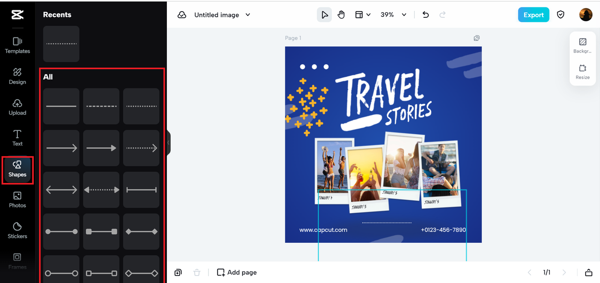The image size is (600, 283).
Task: Add the line with bar end caps
Action: (141, 190)
